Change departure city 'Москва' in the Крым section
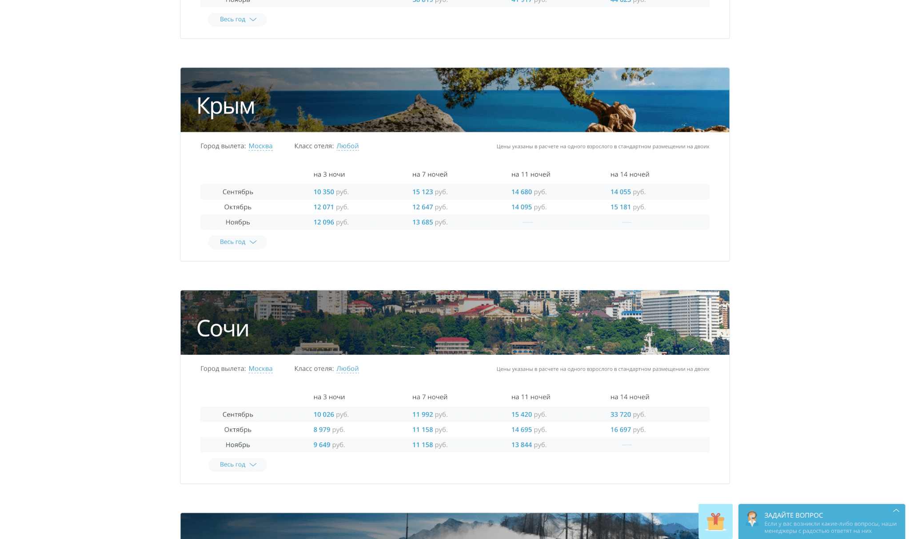Image resolution: width=910 pixels, height=539 pixels. pos(260,146)
